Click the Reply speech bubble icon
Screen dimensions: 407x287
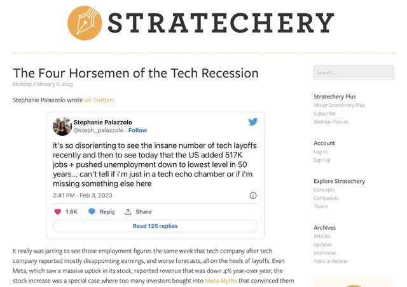coord(92,211)
